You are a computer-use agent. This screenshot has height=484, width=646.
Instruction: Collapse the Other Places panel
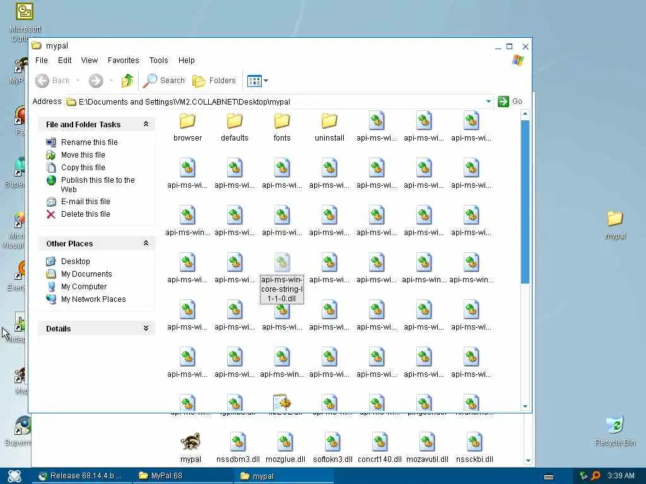(146, 243)
